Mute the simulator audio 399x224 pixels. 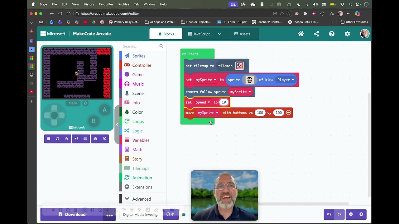click(76, 139)
